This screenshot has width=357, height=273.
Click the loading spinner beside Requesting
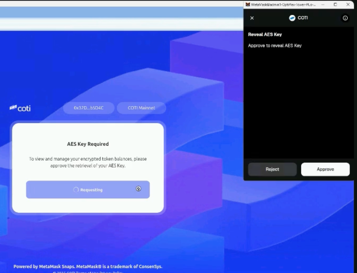tap(76, 190)
